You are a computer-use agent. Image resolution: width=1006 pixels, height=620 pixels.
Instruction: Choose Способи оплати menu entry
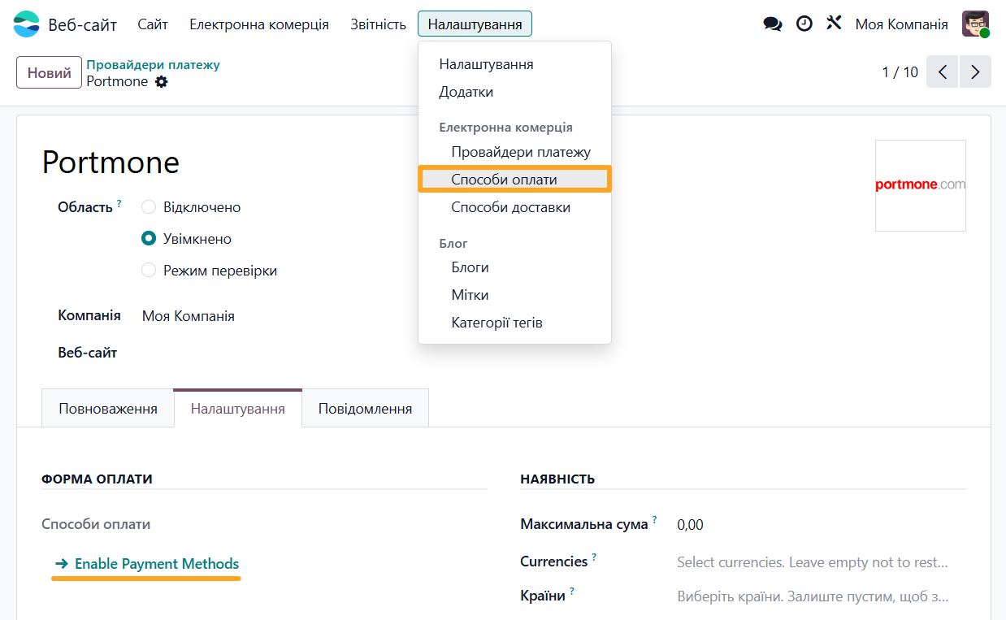pyautogui.click(x=515, y=180)
